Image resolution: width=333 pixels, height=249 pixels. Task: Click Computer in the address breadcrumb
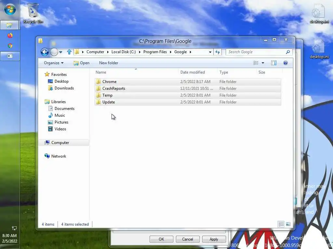click(95, 52)
